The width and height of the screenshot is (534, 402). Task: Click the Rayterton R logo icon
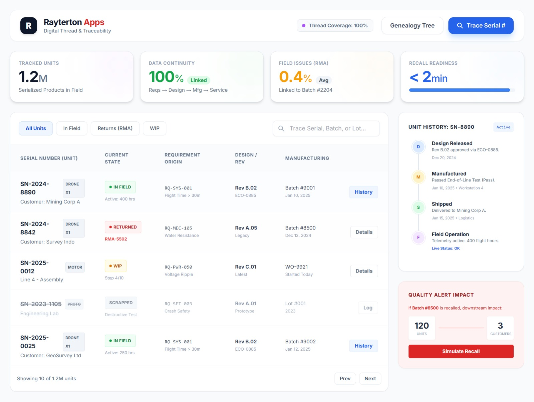tap(29, 26)
